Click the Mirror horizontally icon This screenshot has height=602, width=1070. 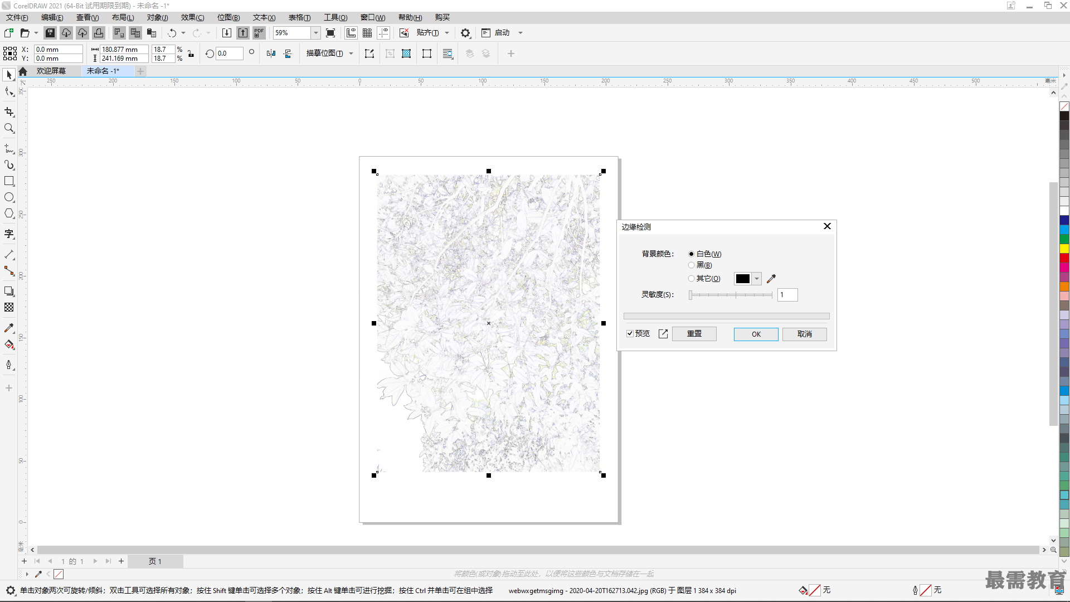[x=271, y=54]
